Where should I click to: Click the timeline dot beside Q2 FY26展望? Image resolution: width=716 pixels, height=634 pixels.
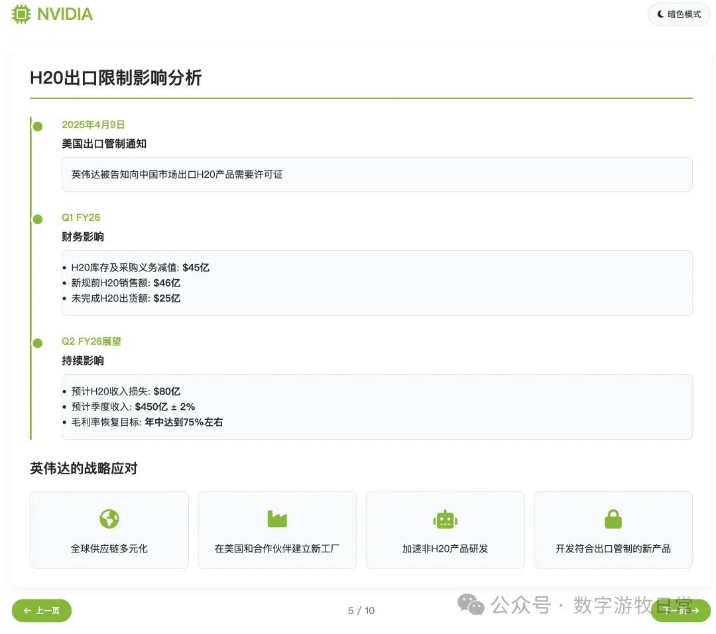(37, 343)
